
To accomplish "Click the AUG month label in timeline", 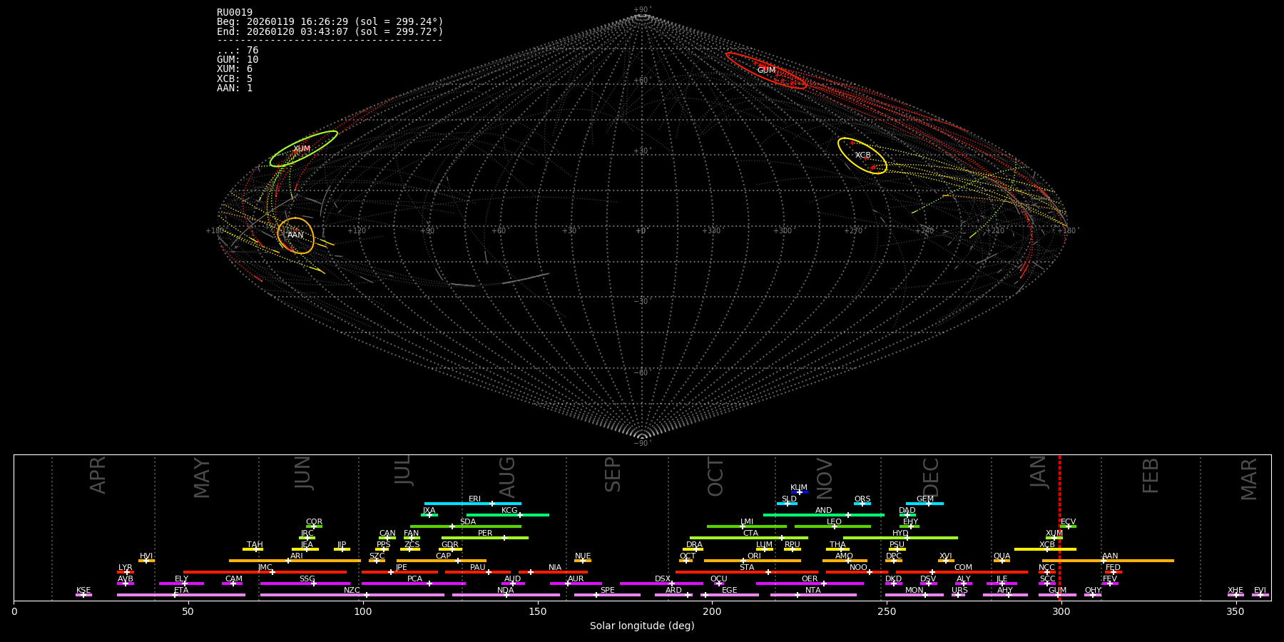I will click(507, 477).
